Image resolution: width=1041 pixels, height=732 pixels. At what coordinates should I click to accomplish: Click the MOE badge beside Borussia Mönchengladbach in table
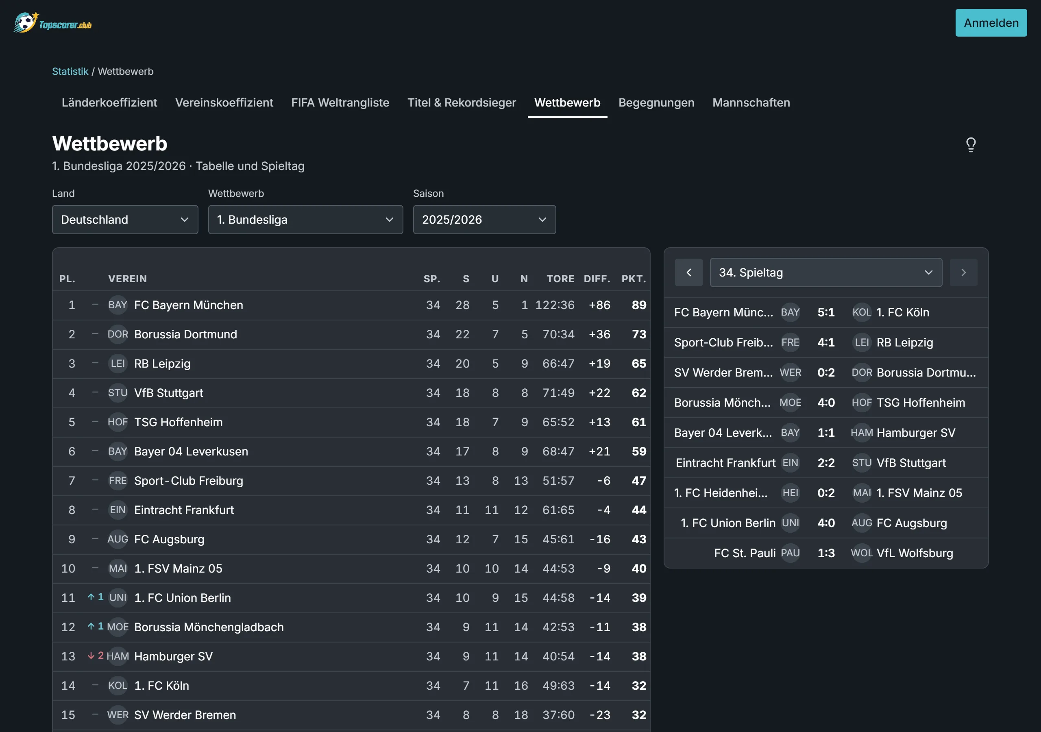(118, 627)
